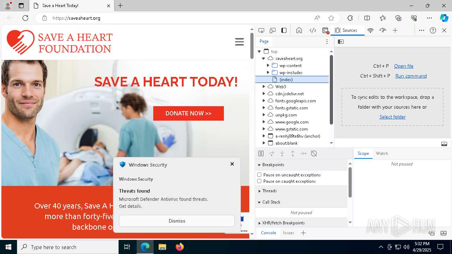
Task: Open the Windows Start menu
Action: [8, 247]
